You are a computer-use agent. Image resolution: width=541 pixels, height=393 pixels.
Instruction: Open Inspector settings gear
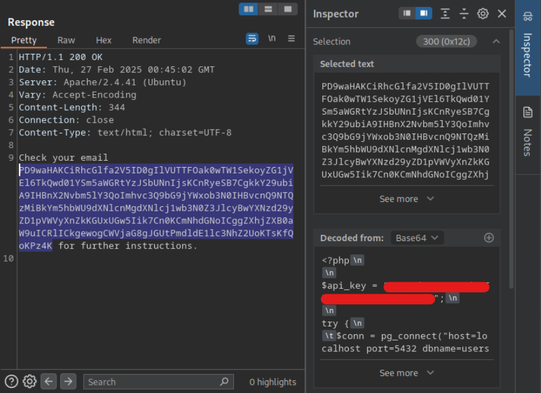(483, 13)
